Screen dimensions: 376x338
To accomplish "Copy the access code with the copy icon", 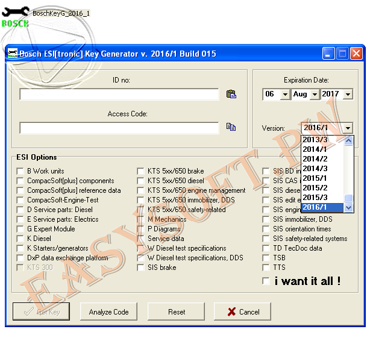I will tap(231, 127).
